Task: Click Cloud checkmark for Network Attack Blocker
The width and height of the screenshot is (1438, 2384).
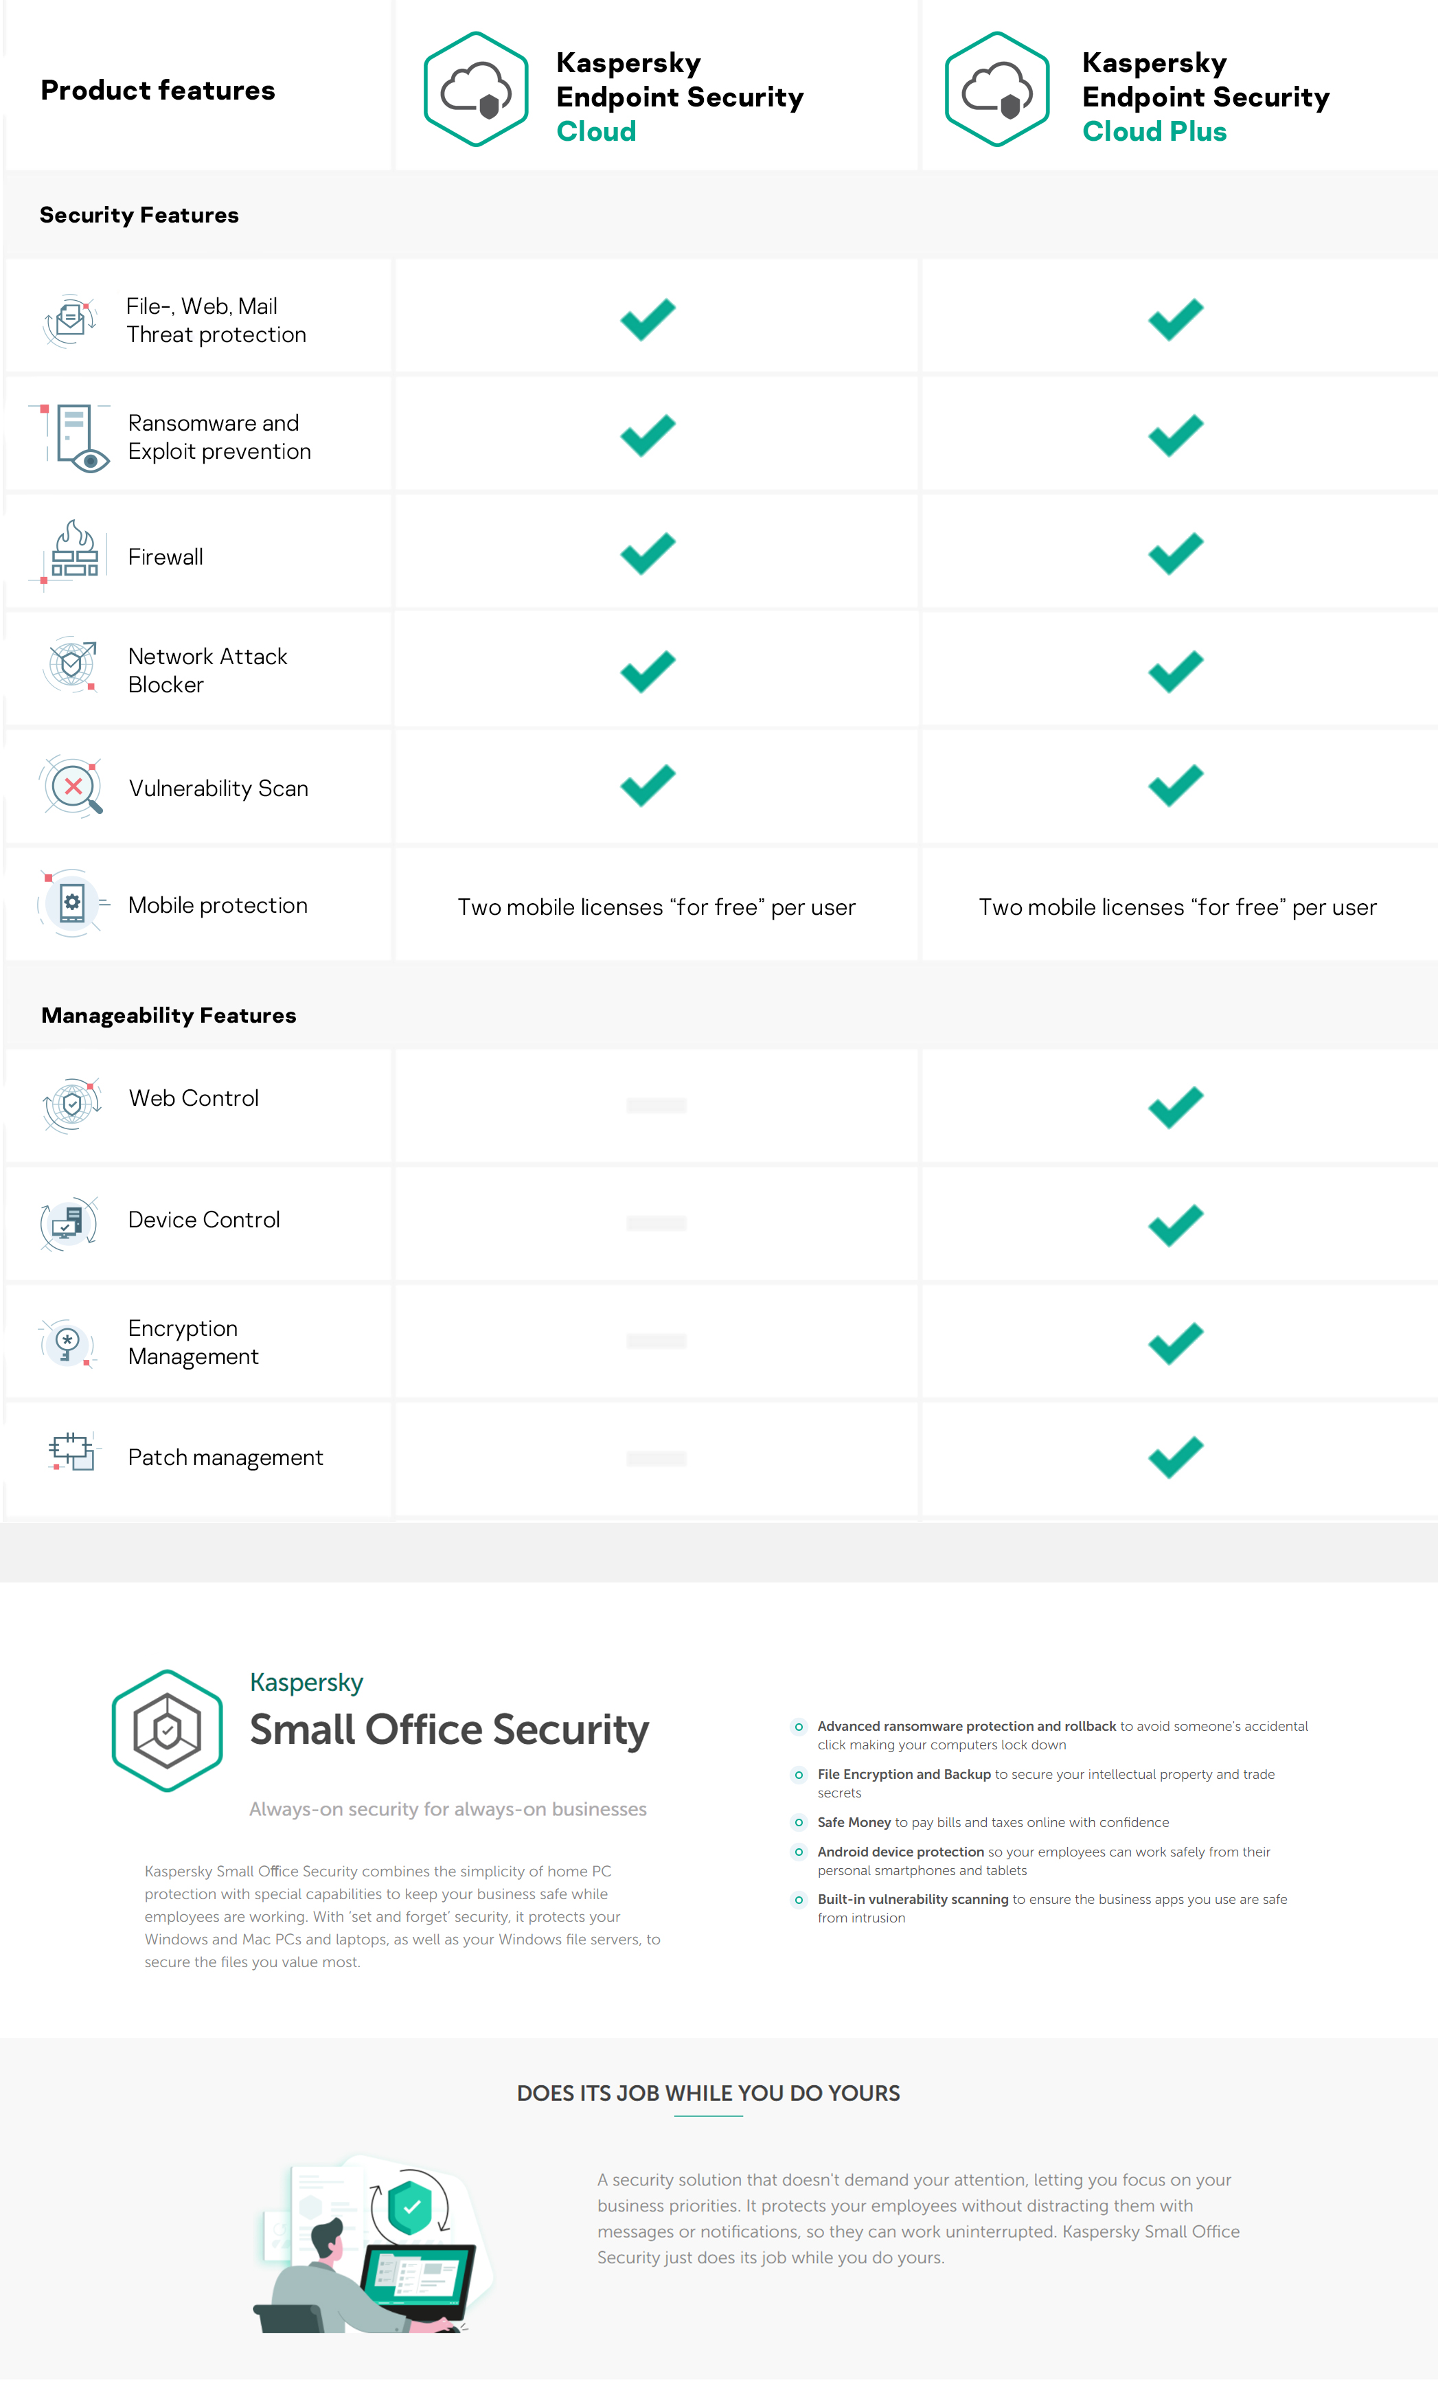Action: (648, 672)
